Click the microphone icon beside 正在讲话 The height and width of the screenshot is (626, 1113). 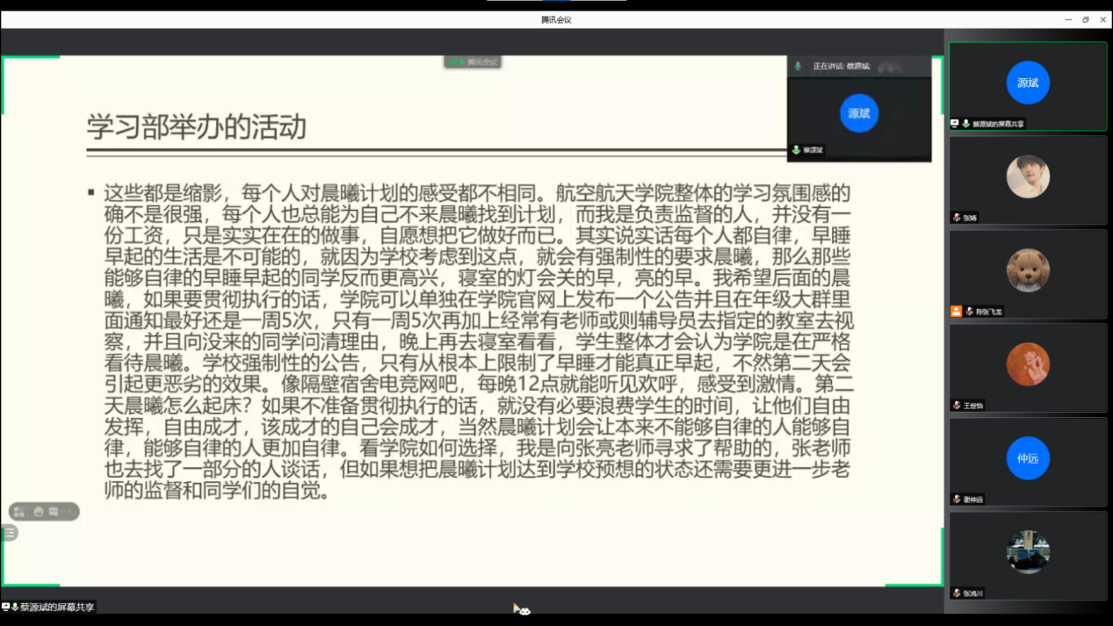(799, 67)
